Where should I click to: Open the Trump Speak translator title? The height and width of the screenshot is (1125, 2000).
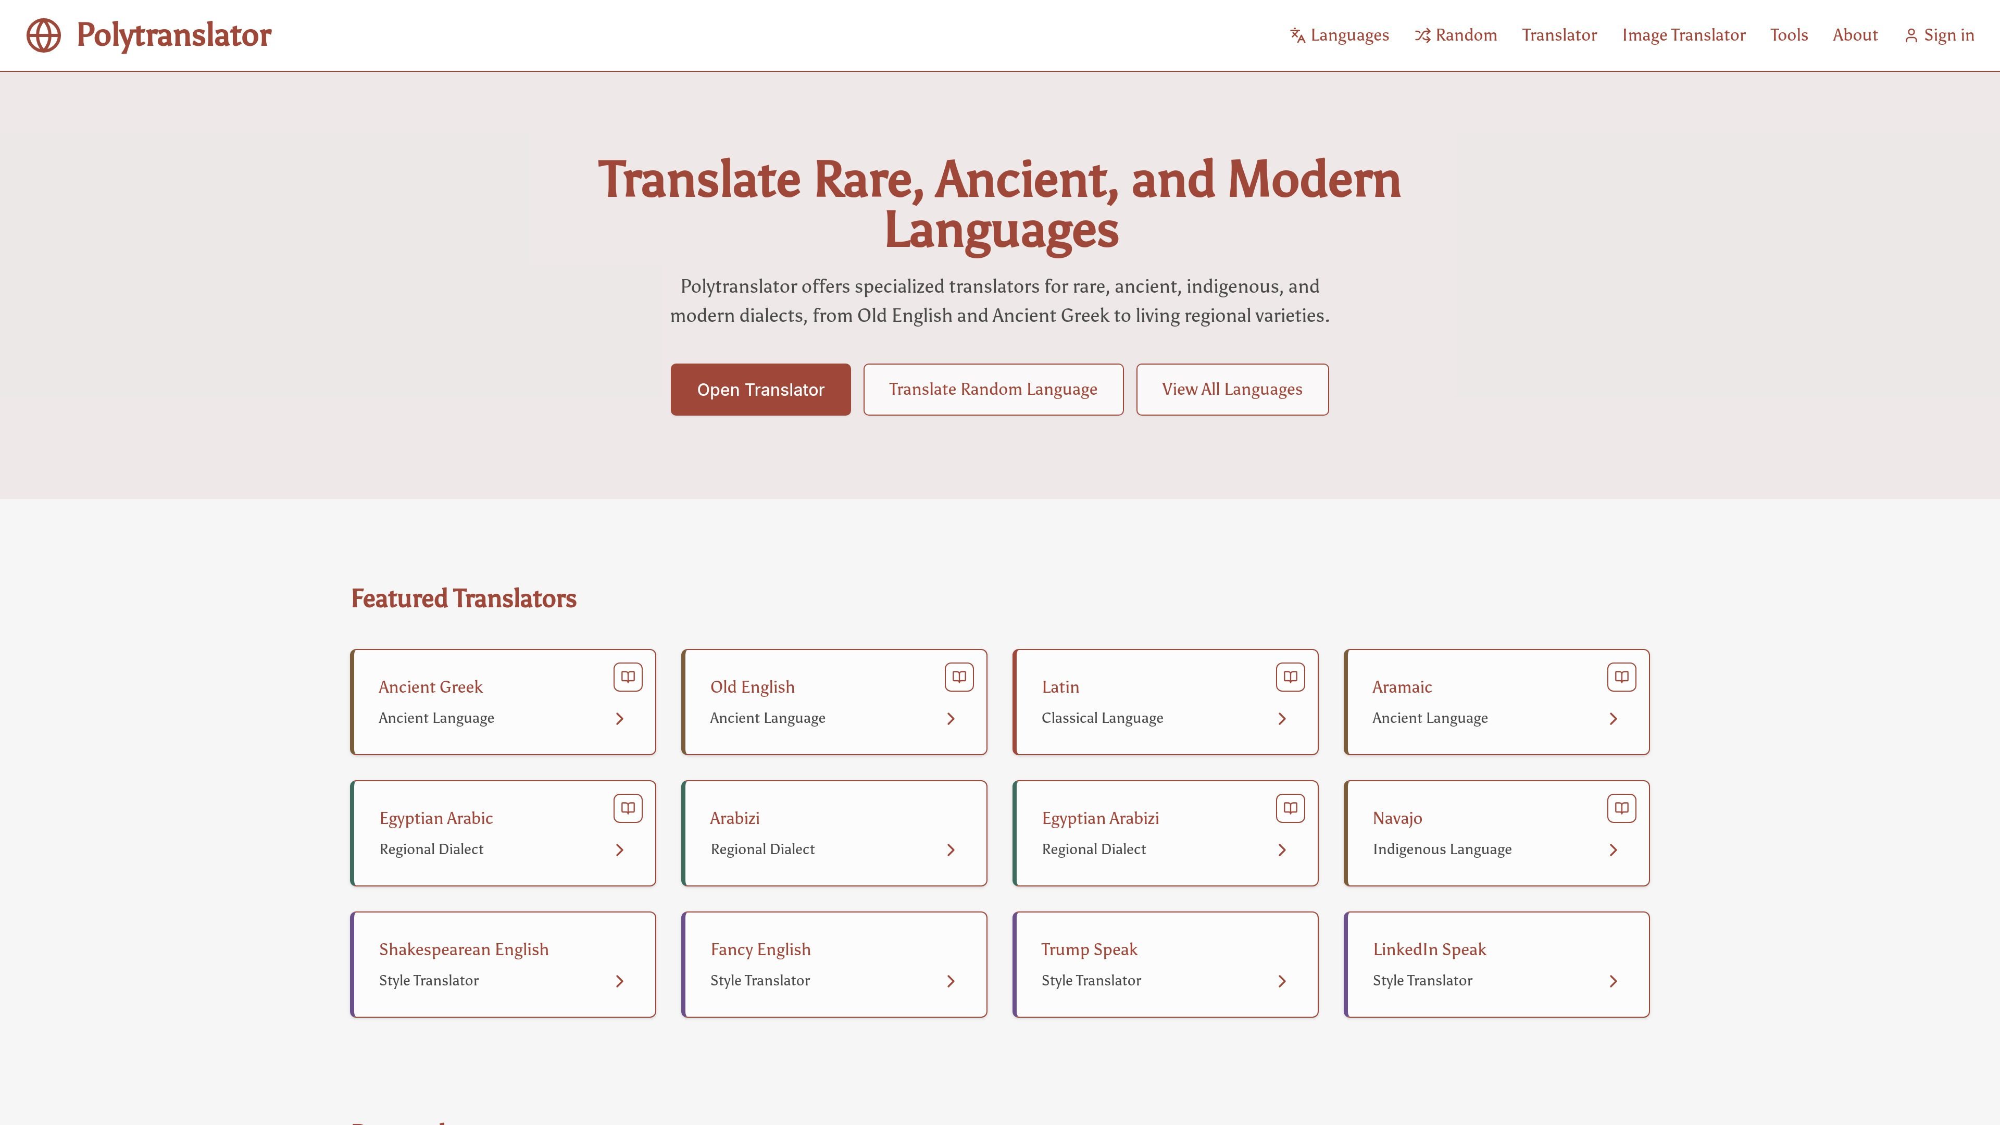click(x=1089, y=949)
